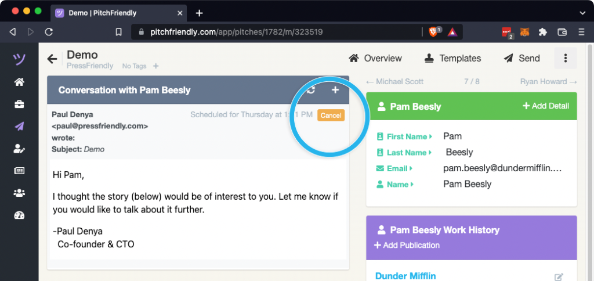This screenshot has height=281, width=594.
Task: Open the PitchFriendly logo in sidebar
Action: click(19, 59)
